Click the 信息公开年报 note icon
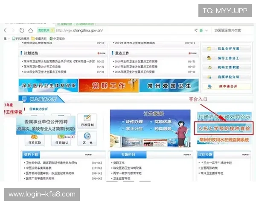 (x=209, y=49)
